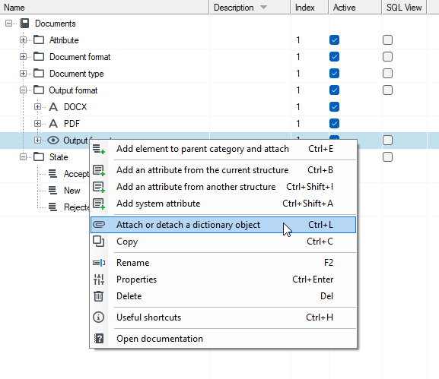Choose Add system attribute
439x379 pixels.
tap(224, 204)
